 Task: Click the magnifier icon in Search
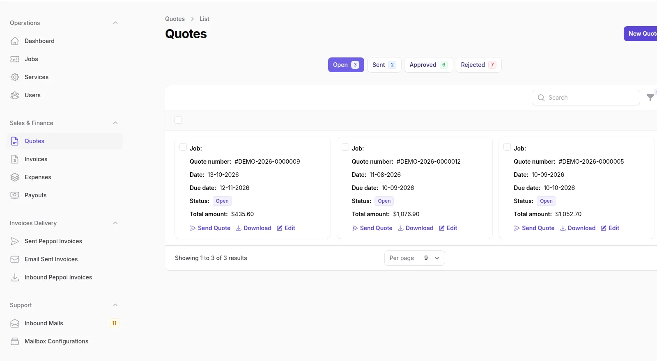pos(541,98)
